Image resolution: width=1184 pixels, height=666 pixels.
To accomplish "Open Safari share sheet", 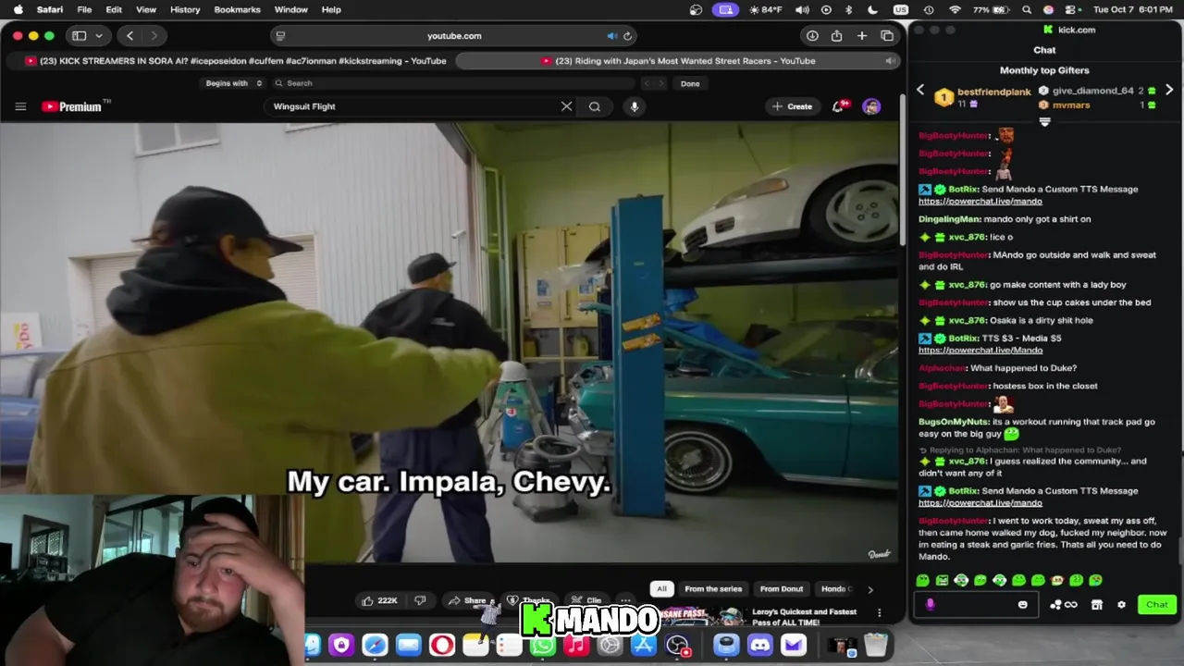I will tap(836, 36).
